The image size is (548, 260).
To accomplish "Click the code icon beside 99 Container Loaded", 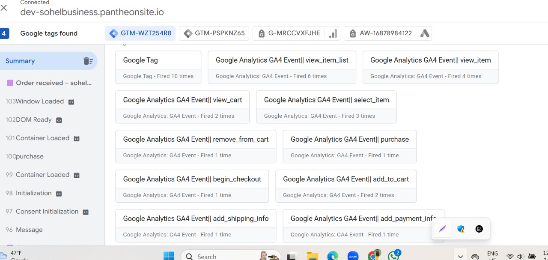I will [x=76, y=175].
